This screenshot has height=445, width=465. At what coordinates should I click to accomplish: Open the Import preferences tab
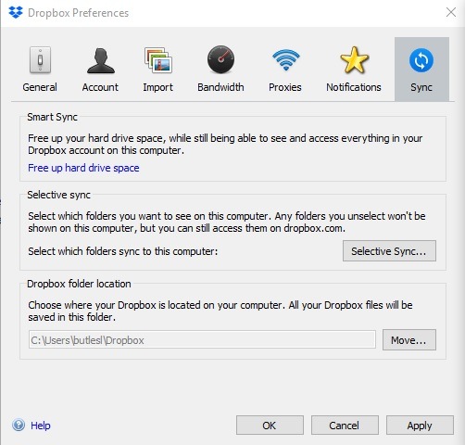pos(157,70)
